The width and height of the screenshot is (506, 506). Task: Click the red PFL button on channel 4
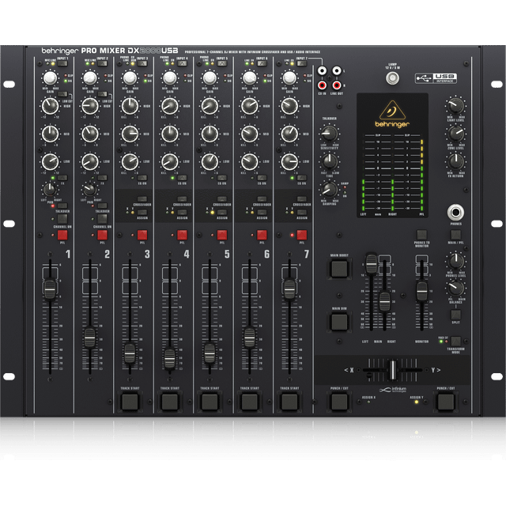(x=182, y=235)
